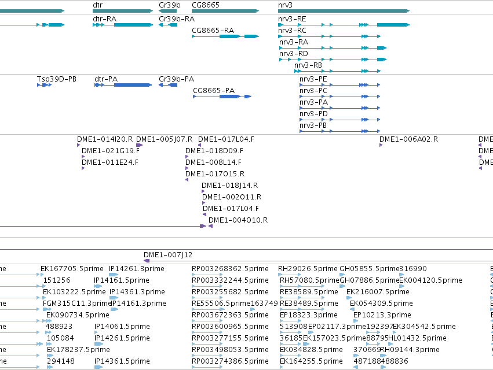Select EST EK164255.5prime
The height and width of the screenshot is (370, 493).
coord(311,361)
